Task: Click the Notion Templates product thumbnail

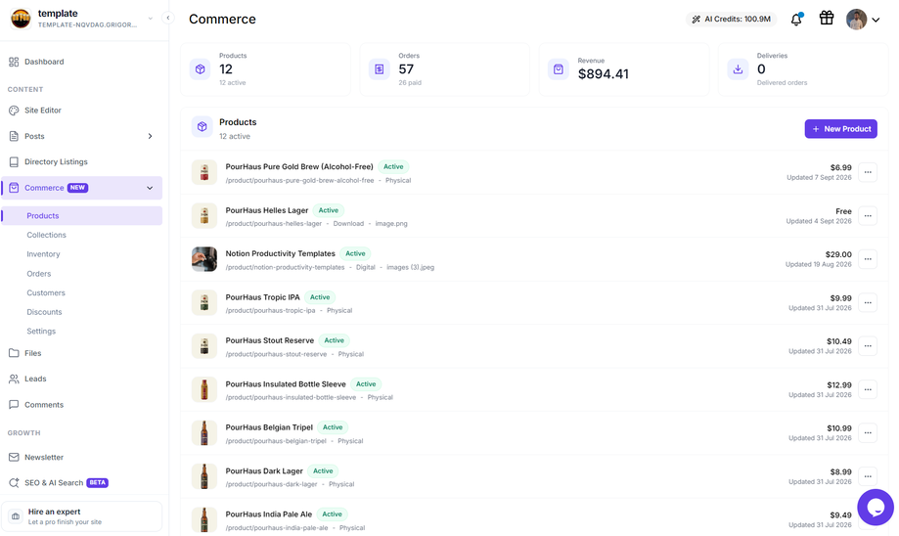Action: pyautogui.click(x=204, y=259)
